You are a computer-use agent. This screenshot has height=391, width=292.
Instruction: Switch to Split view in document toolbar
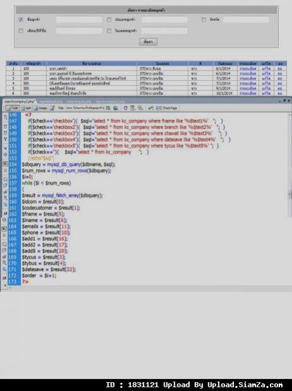click(x=26, y=108)
